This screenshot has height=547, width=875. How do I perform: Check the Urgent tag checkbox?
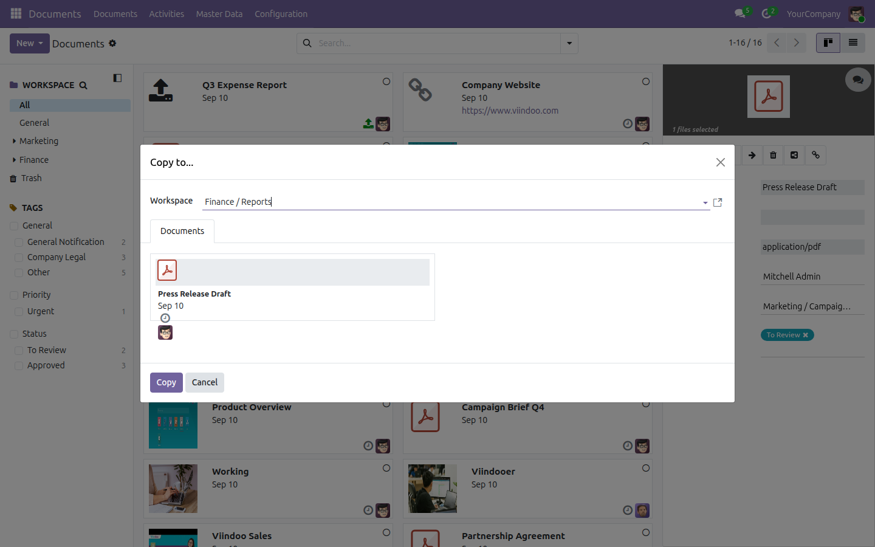click(x=19, y=312)
